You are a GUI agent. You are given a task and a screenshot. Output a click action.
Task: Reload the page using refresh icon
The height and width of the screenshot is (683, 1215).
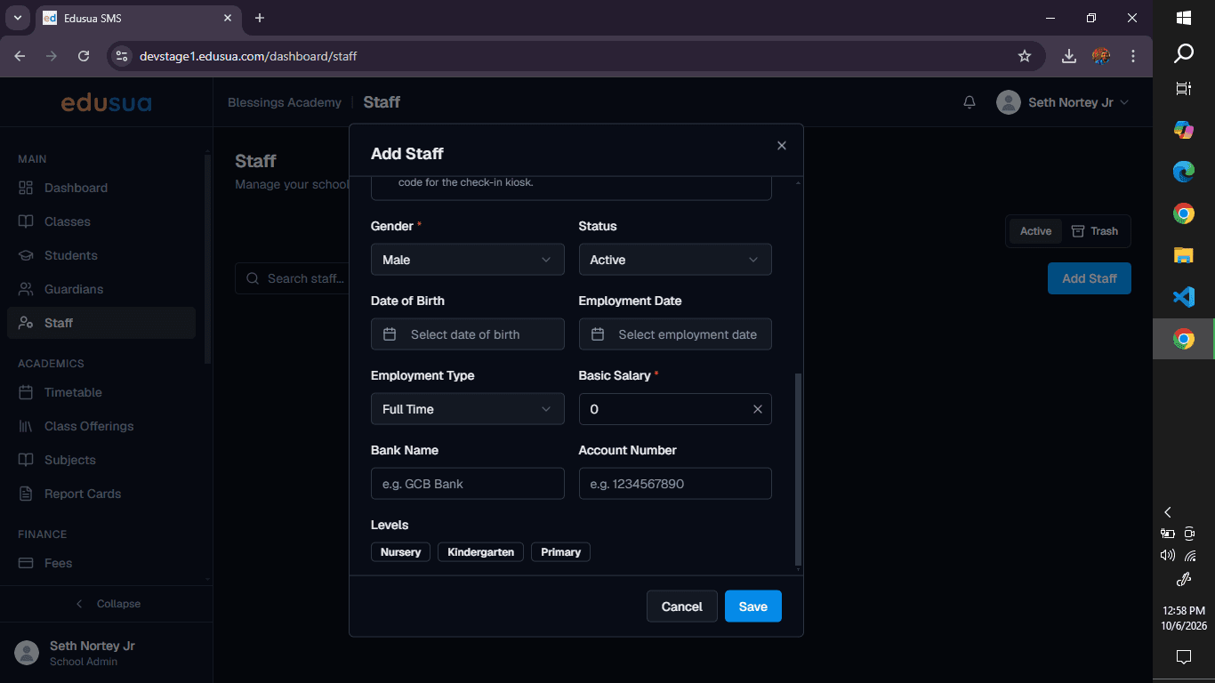(x=84, y=56)
